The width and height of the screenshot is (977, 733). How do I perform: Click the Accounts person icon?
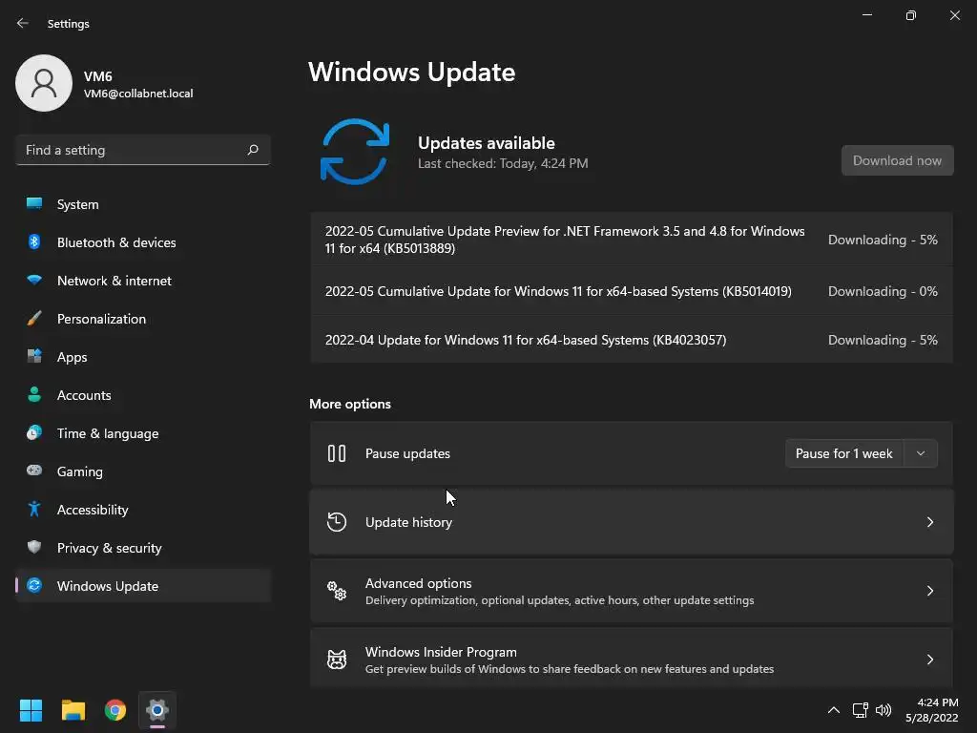(x=34, y=394)
